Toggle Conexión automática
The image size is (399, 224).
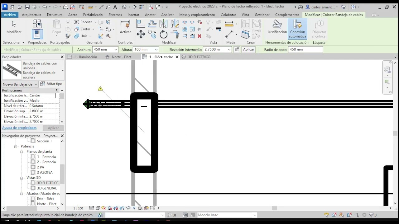[x=297, y=29]
